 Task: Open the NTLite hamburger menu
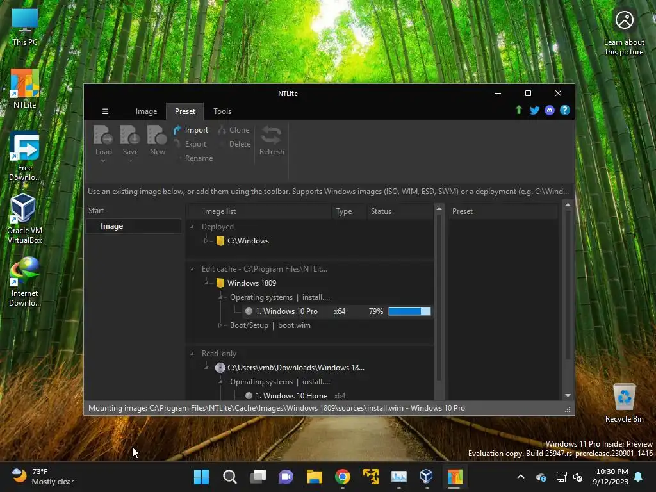tap(105, 111)
